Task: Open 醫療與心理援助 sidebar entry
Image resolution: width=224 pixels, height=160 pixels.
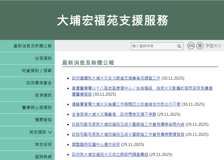Action: point(37,108)
